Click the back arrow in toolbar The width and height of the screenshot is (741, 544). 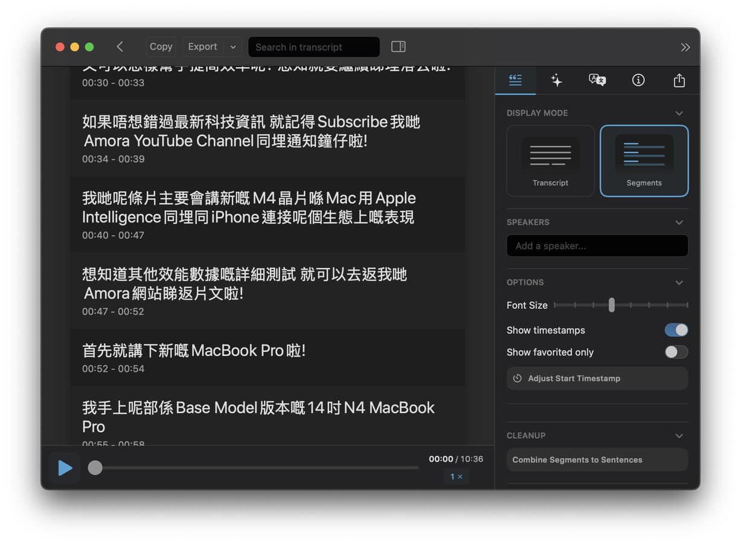pyautogui.click(x=120, y=47)
